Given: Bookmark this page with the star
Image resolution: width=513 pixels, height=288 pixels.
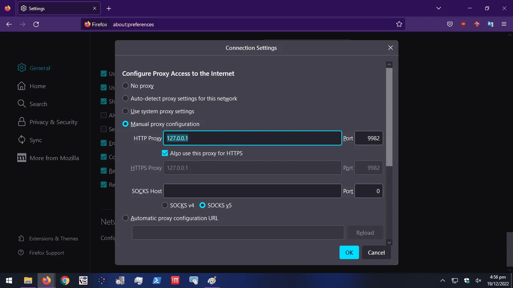Looking at the screenshot, I should coord(399,24).
